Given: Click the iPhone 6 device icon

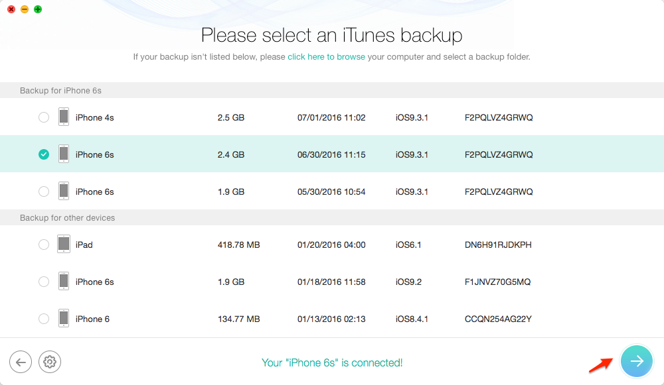Looking at the screenshot, I should click(x=64, y=319).
